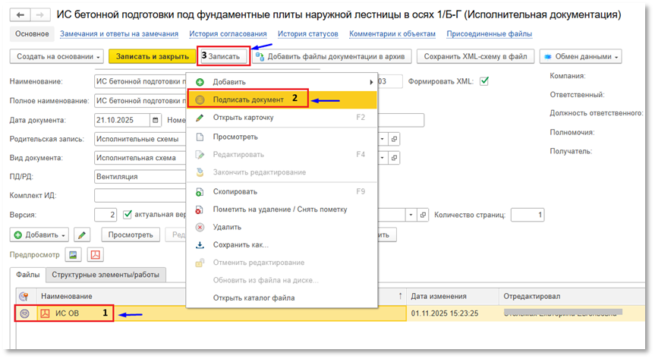The width and height of the screenshot is (655, 359).
Task: Toggle the актуальная версия checkbox
Action: pos(128,215)
